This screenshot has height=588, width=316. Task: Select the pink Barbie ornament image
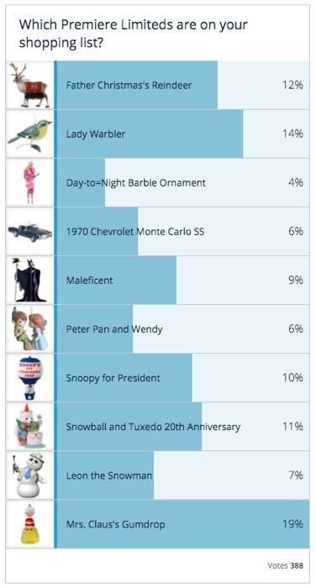point(30,182)
